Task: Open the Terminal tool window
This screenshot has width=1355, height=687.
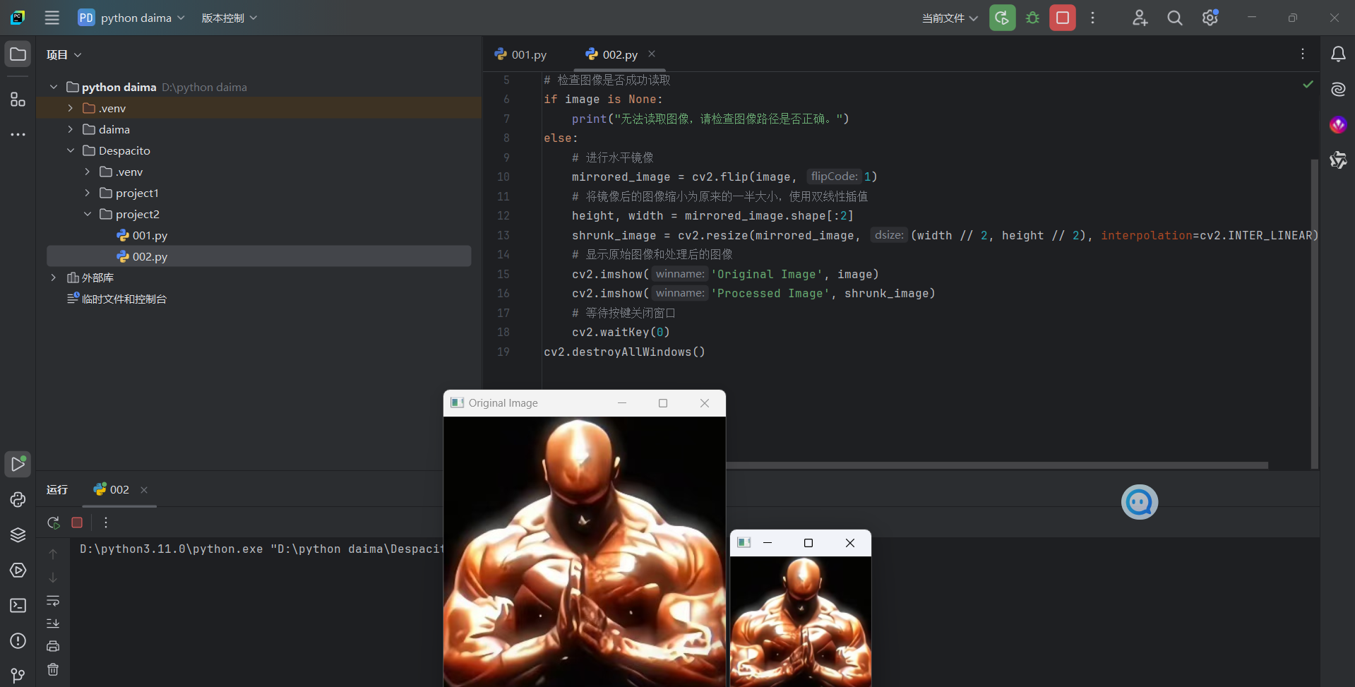Action: [x=18, y=606]
